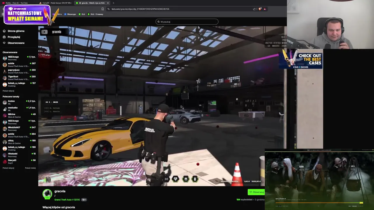The image size is (374, 210).
Task: Open new browser tab with plus
Action: (x=113, y=3)
